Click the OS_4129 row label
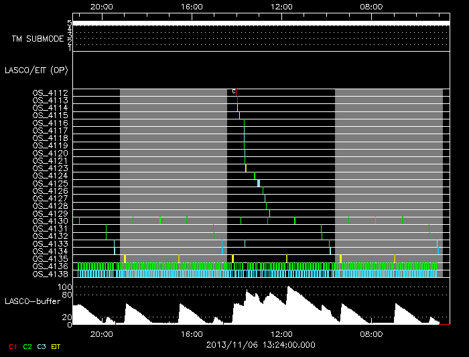This screenshot has width=469, height=357. 50,213
